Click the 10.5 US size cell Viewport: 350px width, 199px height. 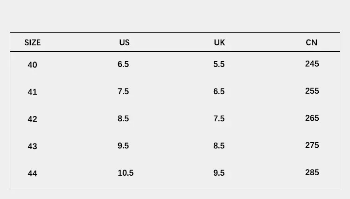(x=126, y=173)
